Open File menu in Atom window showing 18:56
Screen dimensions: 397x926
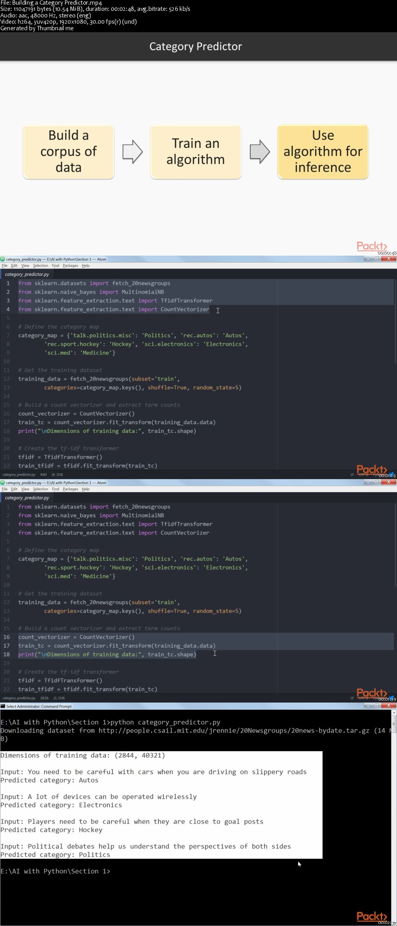(5, 489)
